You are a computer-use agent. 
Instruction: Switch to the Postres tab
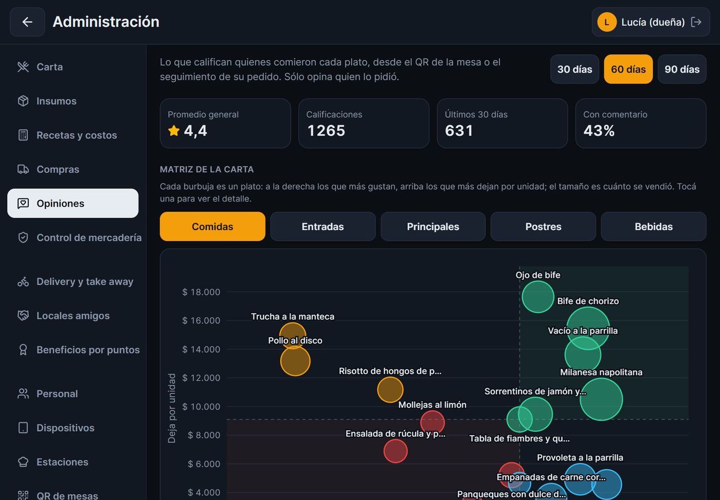[543, 227]
